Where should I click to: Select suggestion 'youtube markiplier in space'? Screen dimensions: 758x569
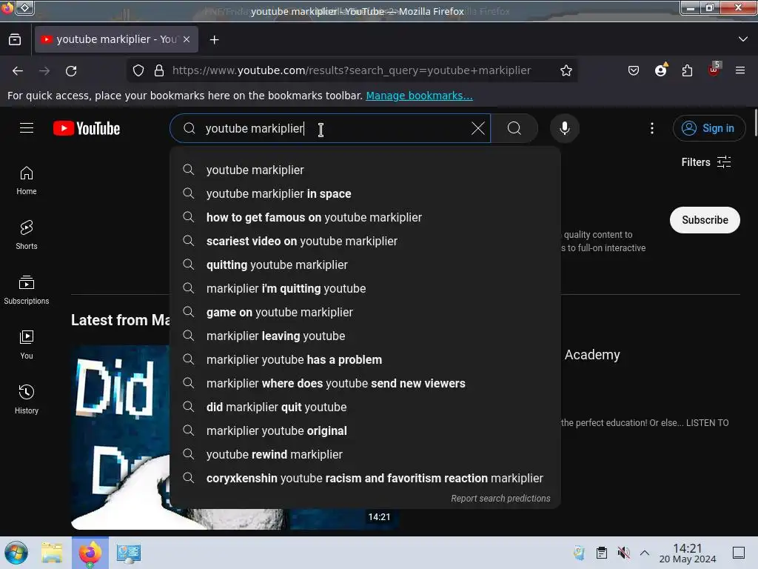[x=365, y=193]
